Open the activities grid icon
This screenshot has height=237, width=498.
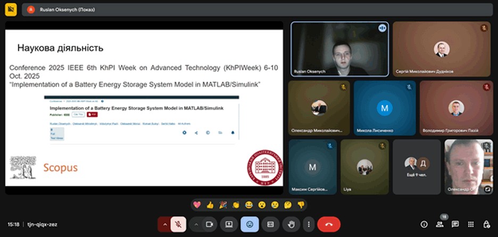pyautogui.click(x=471, y=224)
